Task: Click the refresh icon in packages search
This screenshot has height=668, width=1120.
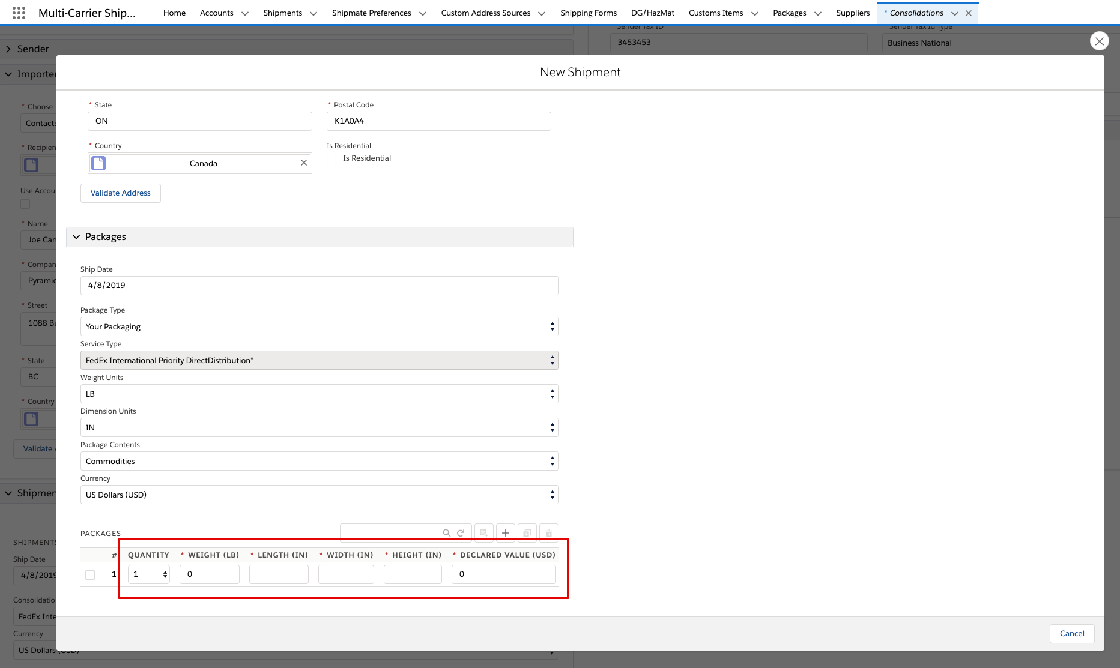Action: point(461,533)
